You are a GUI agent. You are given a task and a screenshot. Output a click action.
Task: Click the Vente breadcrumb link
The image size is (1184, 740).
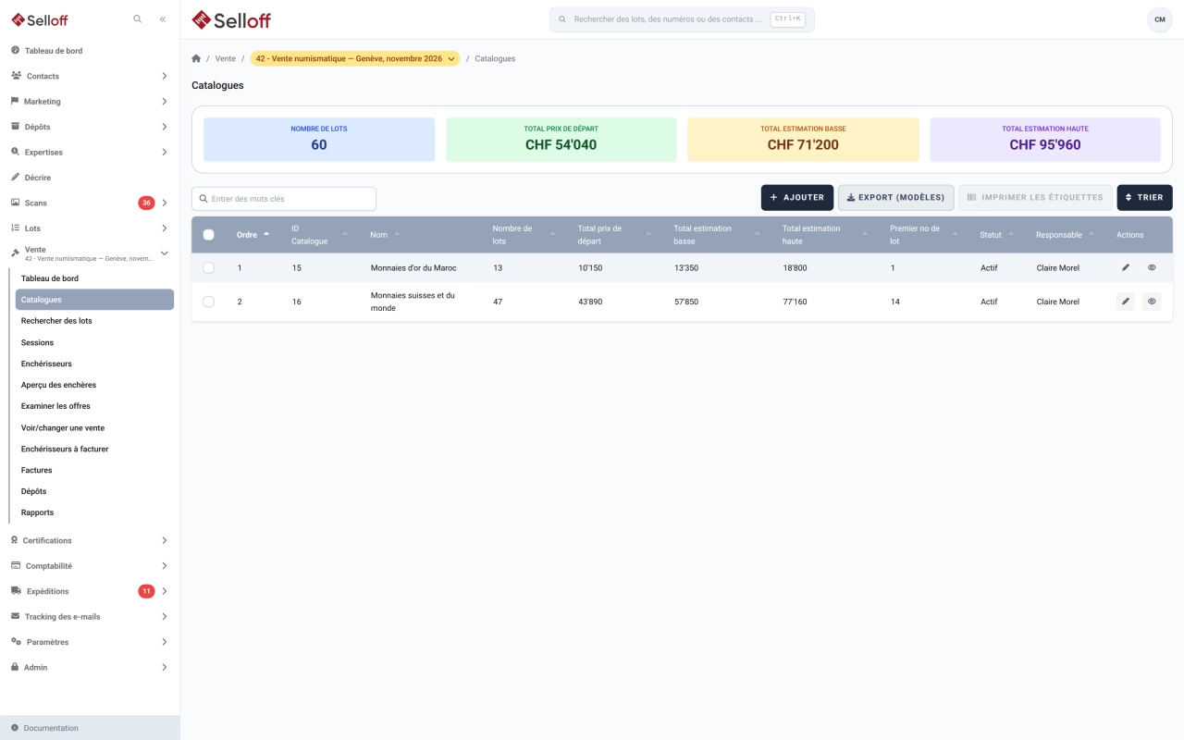point(226,58)
